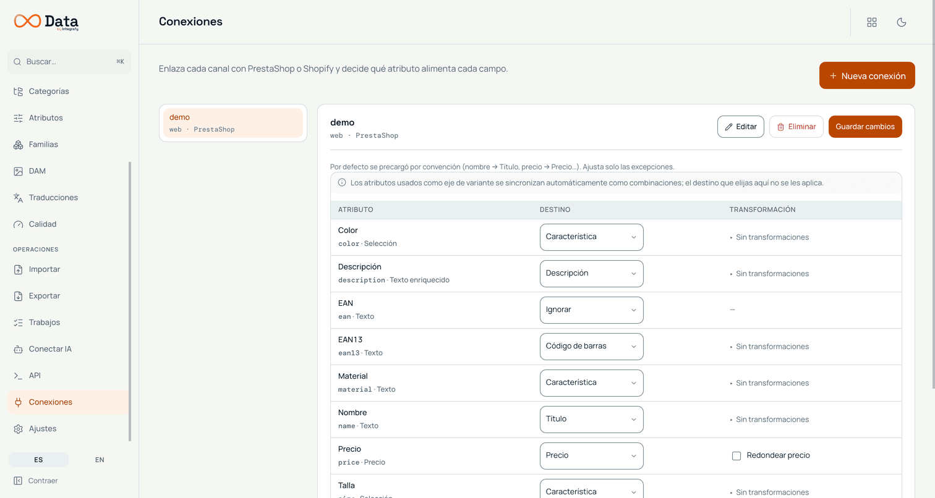Viewport: 935px width, 498px height.
Task: Click the API terminal icon
Action: click(x=18, y=376)
